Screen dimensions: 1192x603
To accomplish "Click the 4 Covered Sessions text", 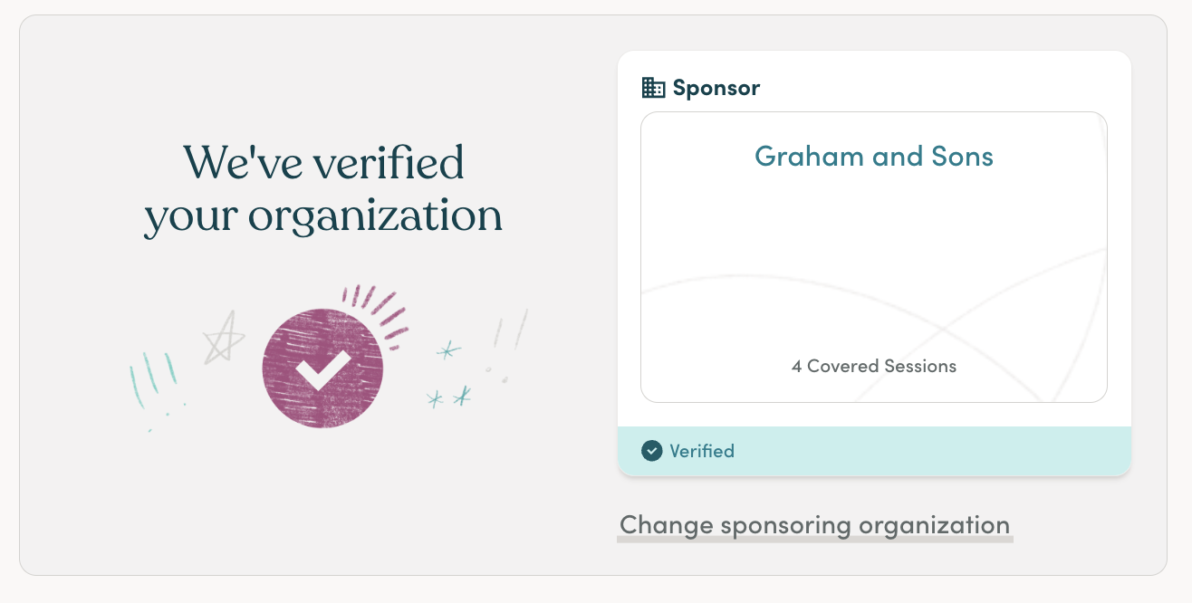I will click(x=874, y=366).
